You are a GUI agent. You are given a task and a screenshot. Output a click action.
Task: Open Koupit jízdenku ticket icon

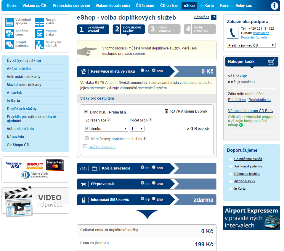[9, 44]
